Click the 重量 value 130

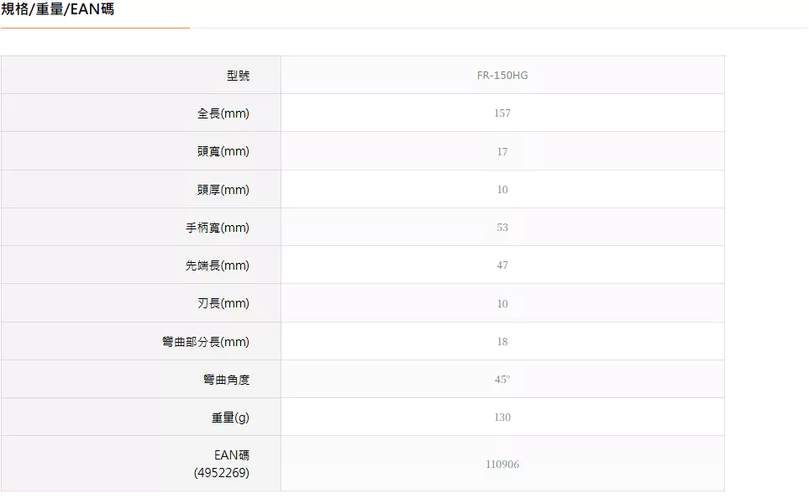point(502,417)
